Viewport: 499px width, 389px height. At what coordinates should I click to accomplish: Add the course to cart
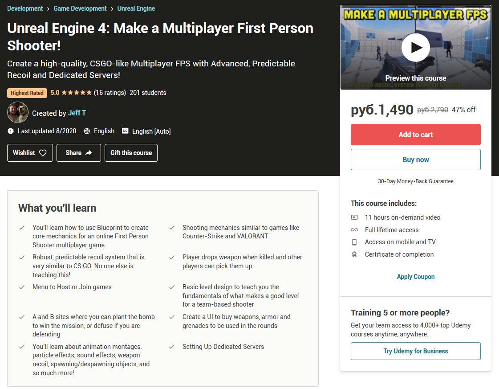[415, 135]
